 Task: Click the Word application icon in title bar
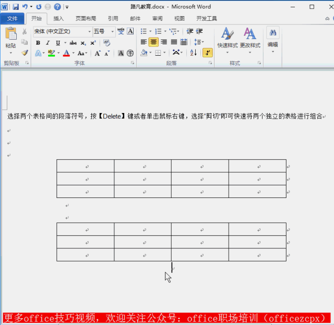click(x=5, y=7)
